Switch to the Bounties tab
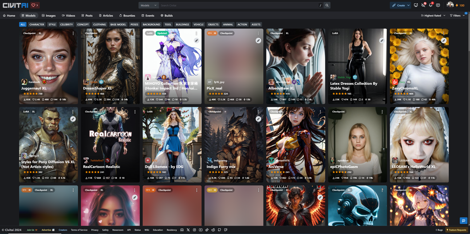The image size is (470, 234). (x=127, y=16)
